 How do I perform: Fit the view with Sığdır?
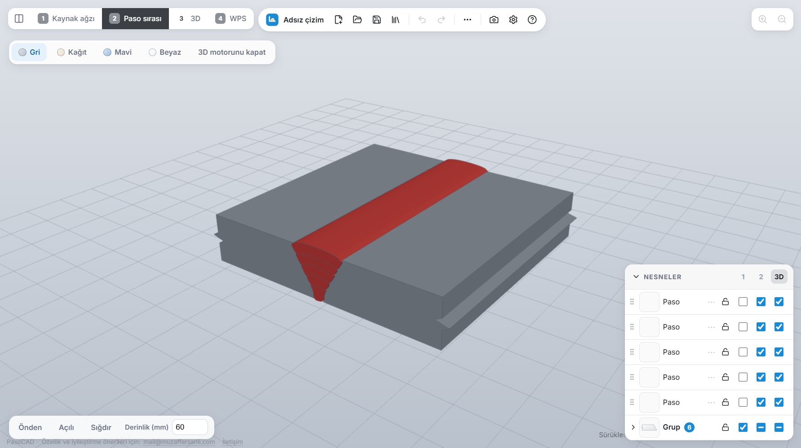click(x=101, y=427)
